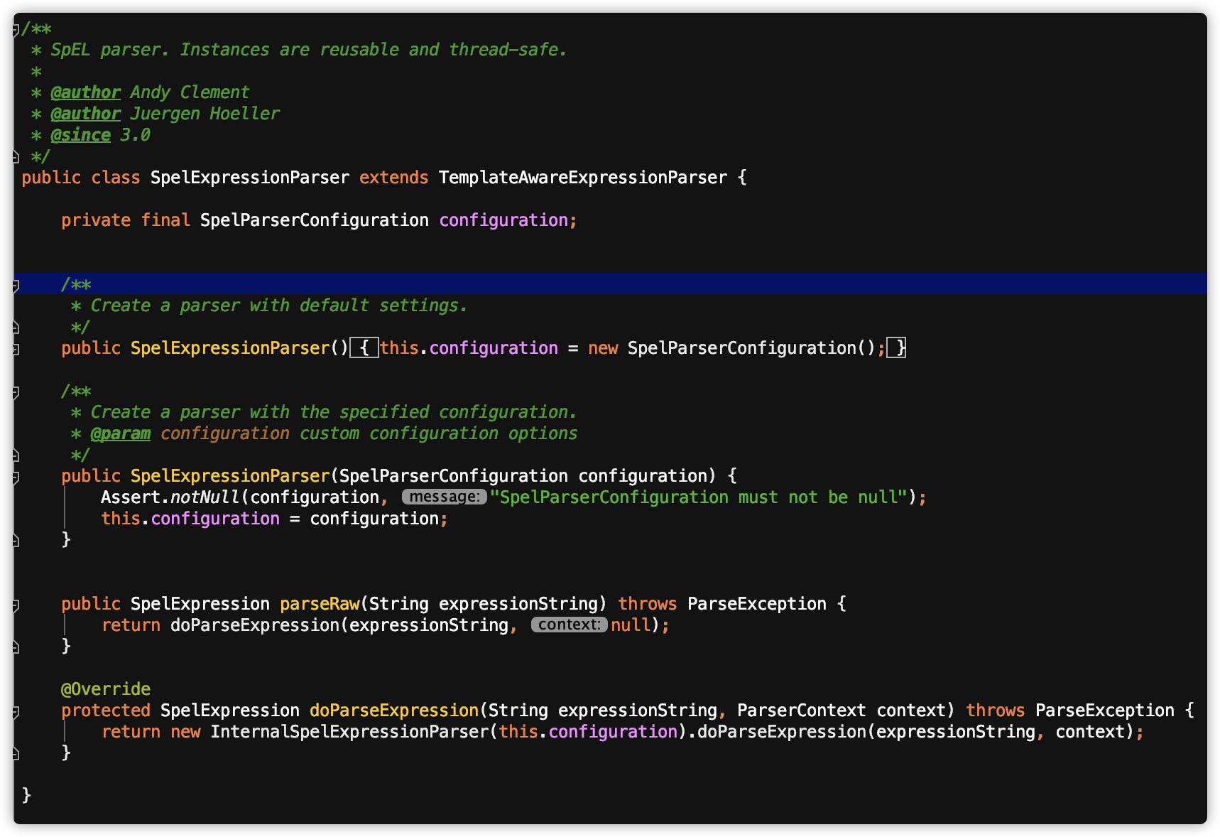Expand the folded default SpelExpressionParser() constructor
Viewport: 1220px width, 837px height.
pyautogui.click(x=16, y=349)
